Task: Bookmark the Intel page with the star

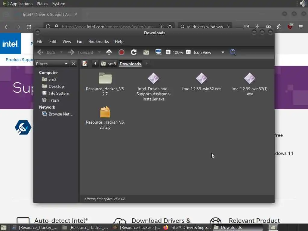Action: (x=170, y=26)
